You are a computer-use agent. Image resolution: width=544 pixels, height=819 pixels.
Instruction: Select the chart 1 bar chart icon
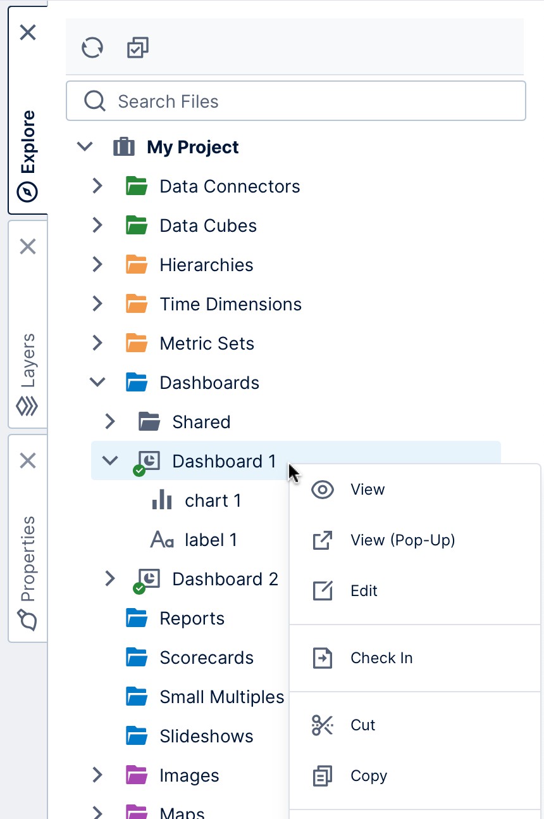coord(162,500)
